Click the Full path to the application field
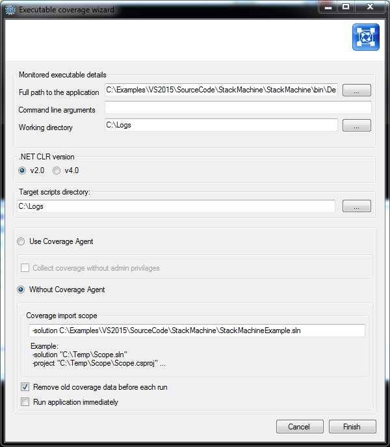Screen dimensions: 390x447 tap(221, 90)
